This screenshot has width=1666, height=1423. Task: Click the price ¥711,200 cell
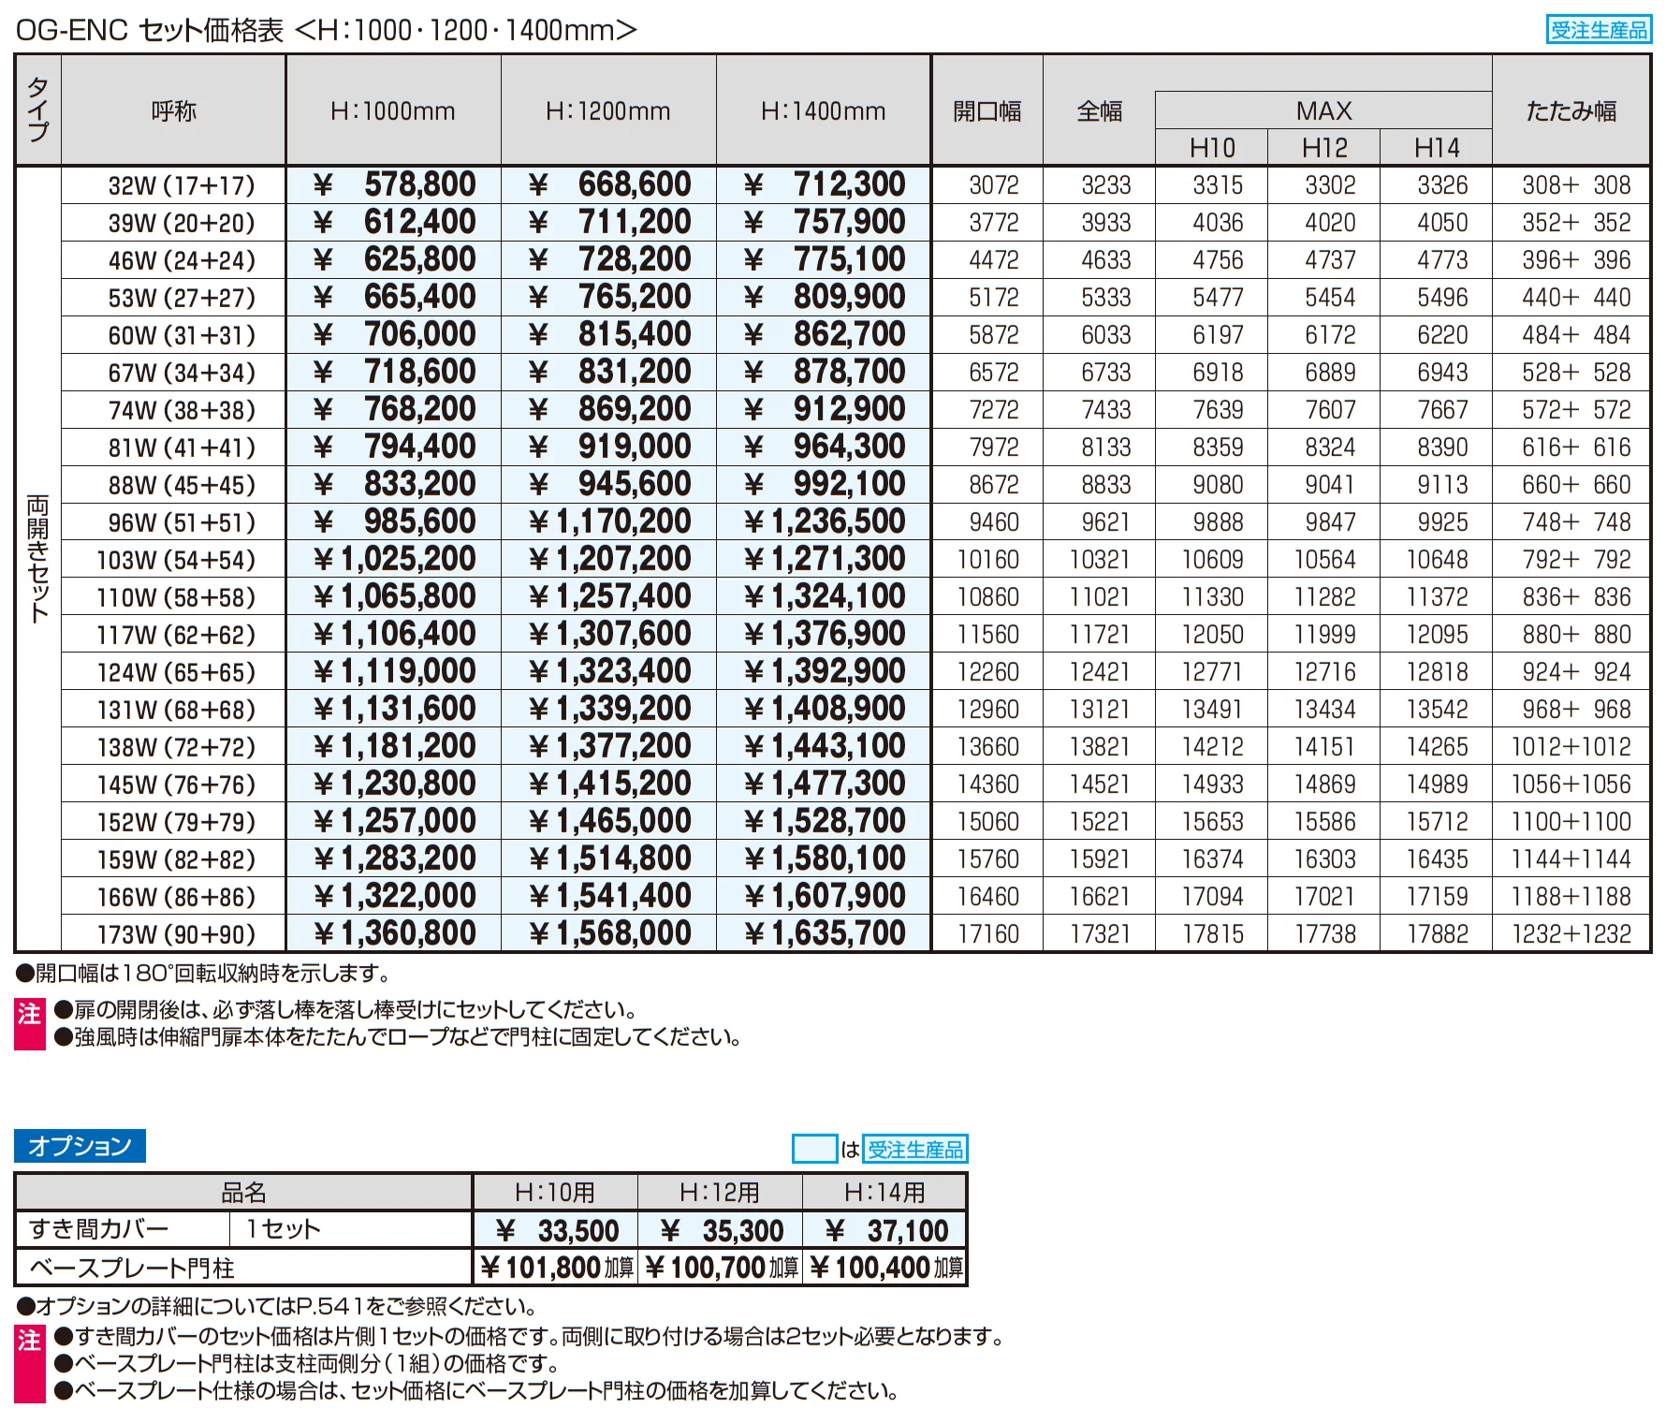point(608,223)
